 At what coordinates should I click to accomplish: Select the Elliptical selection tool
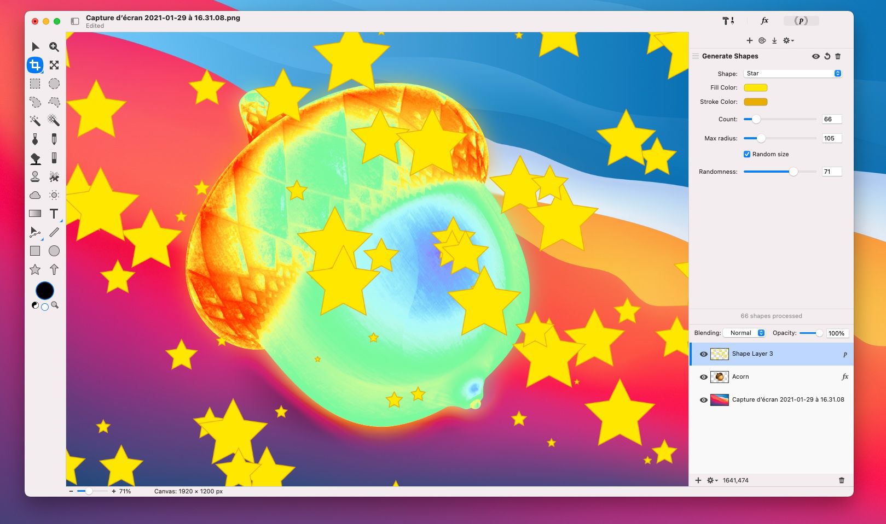(x=54, y=84)
